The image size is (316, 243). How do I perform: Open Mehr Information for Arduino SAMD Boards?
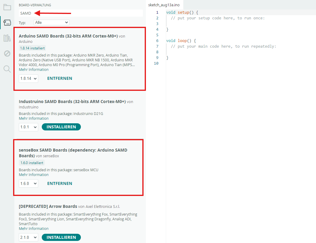33,70
